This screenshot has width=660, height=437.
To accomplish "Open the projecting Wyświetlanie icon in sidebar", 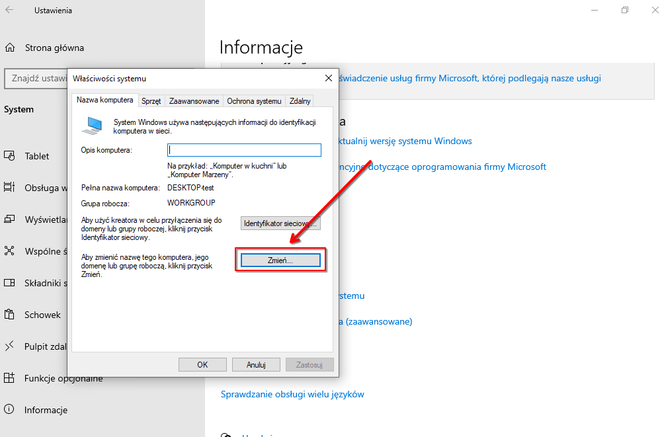I will (x=10, y=219).
